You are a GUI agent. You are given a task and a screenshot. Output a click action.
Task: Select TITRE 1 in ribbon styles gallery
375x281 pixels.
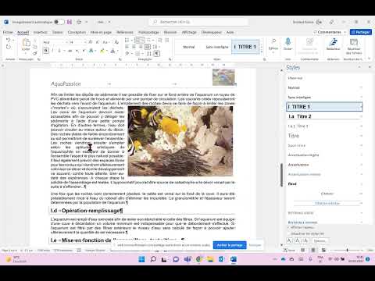click(x=245, y=47)
